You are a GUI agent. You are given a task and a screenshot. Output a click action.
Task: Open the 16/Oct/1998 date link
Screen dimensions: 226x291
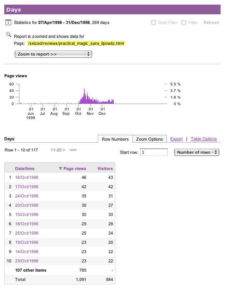click(x=27, y=177)
